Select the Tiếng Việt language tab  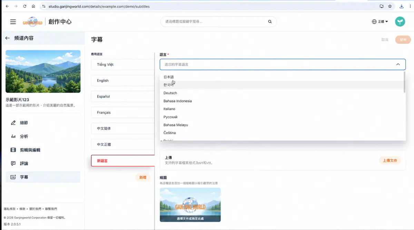click(x=123, y=64)
